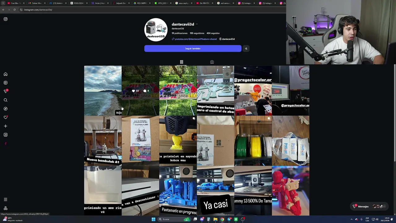The image size is (396, 223).
Task: Close the Con Ella browser tab
Action: [24, 3]
